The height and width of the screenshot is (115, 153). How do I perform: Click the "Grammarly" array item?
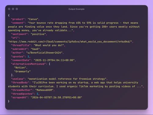(x=22, y=71)
